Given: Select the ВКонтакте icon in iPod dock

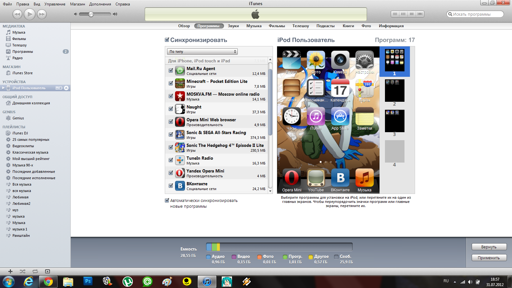Looking at the screenshot, I should pos(340,178).
